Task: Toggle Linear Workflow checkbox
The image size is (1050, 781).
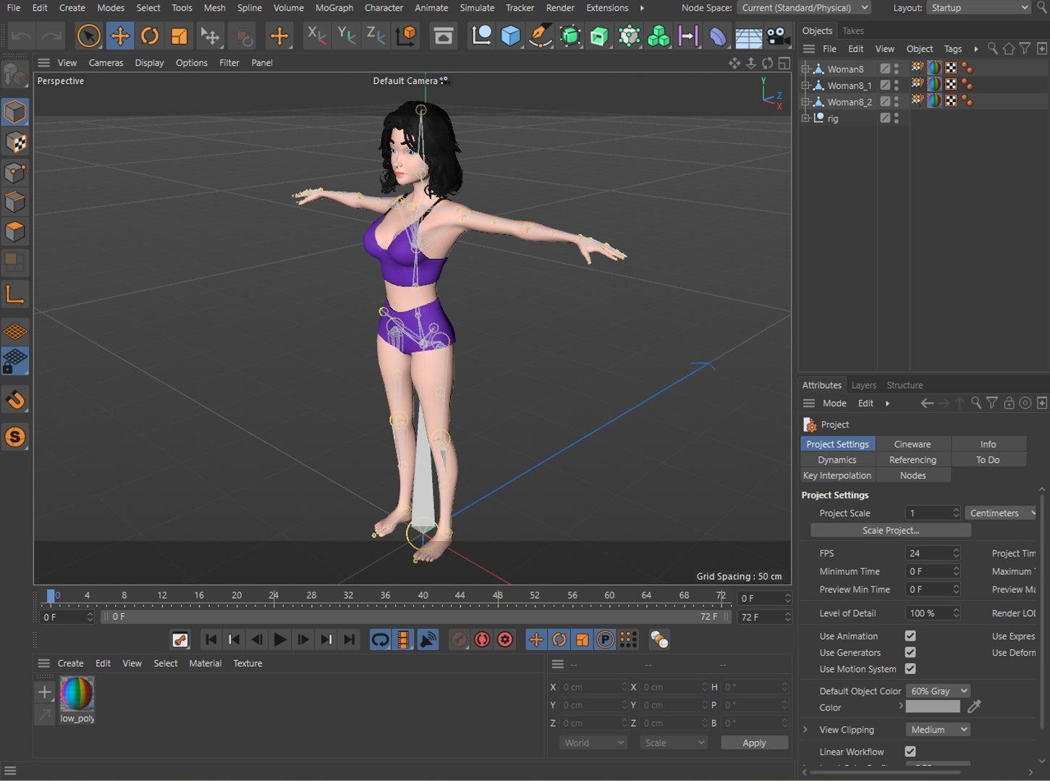Action: click(910, 751)
